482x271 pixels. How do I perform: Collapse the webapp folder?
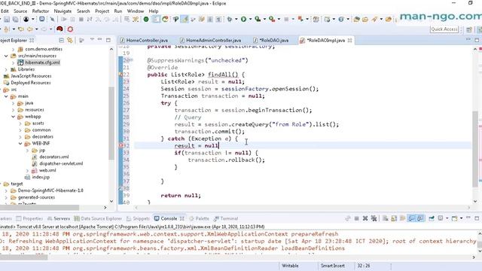14,117
